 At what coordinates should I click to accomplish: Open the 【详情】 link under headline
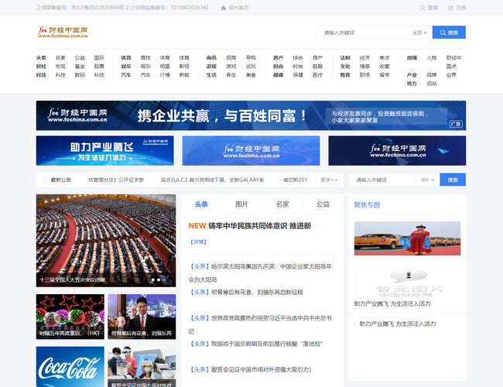(198, 242)
